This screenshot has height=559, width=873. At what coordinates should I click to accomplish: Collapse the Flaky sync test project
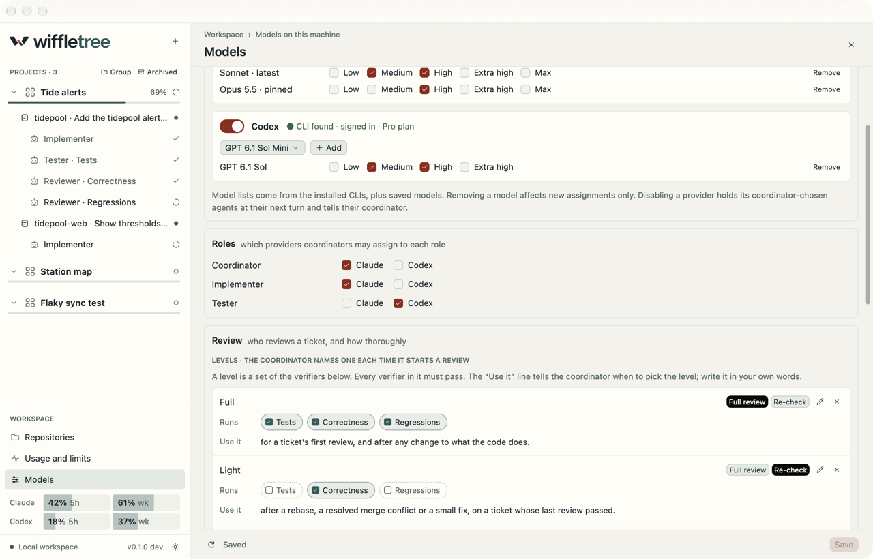(x=14, y=303)
